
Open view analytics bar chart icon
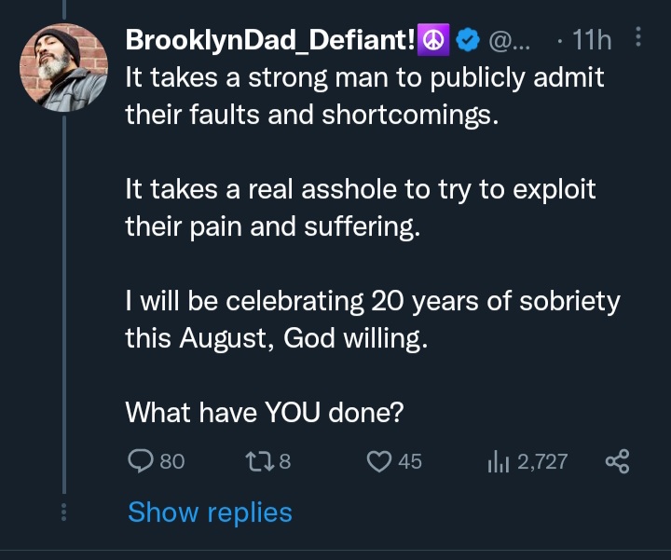click(497, 460)
